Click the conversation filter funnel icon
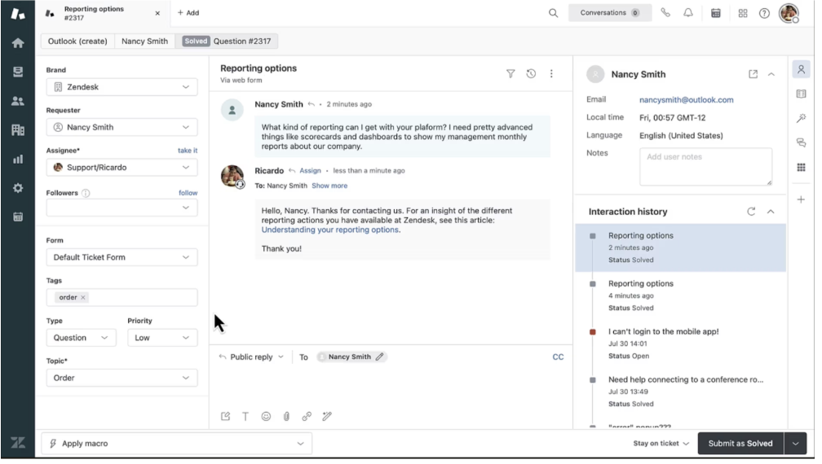Screen dimensions: 822x464 point(510,74)
